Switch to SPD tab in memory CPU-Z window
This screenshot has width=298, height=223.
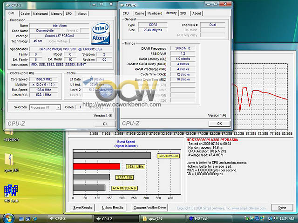click(183, 13)
